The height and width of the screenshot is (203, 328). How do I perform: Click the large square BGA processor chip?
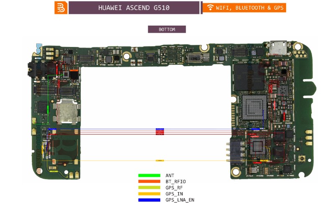pyautogui.click(x=254, y=107)
